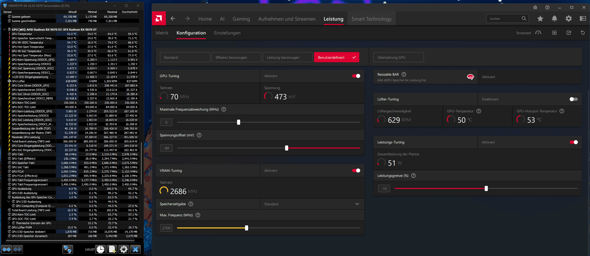The width and height of the screenshot is (590, 256).
Task: Open the Smart Technology tab
Action: 371,19
